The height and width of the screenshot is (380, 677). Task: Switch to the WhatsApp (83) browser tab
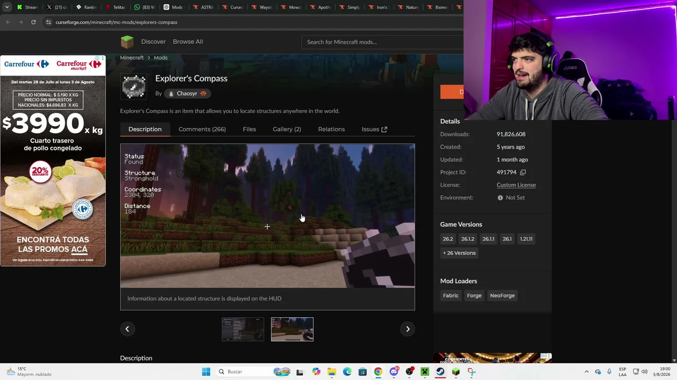(144, 7)
